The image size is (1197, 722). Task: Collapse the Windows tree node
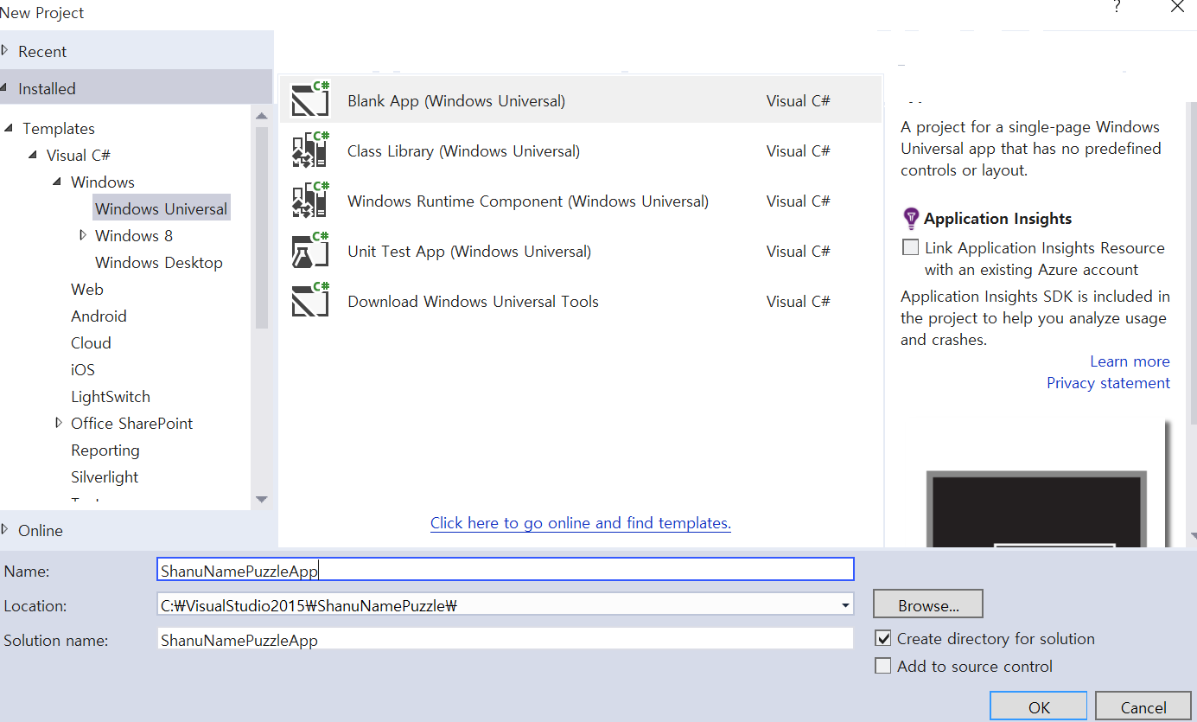point(57,182)
